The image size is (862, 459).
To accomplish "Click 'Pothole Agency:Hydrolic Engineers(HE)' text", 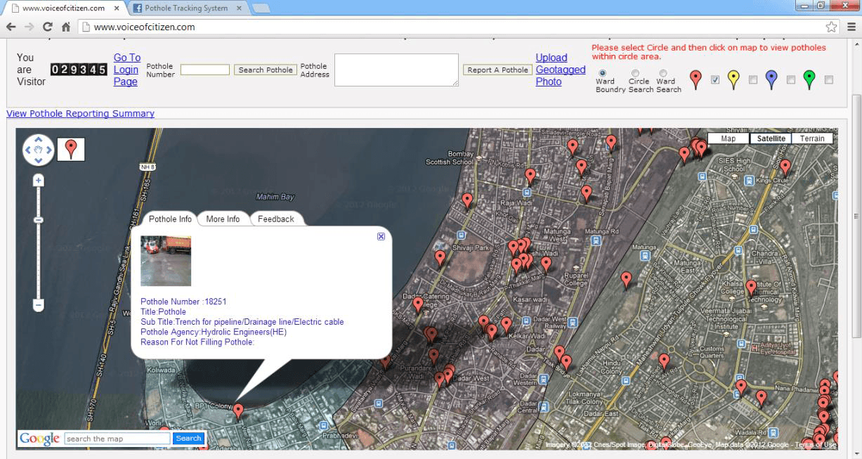I will [214, 332].
